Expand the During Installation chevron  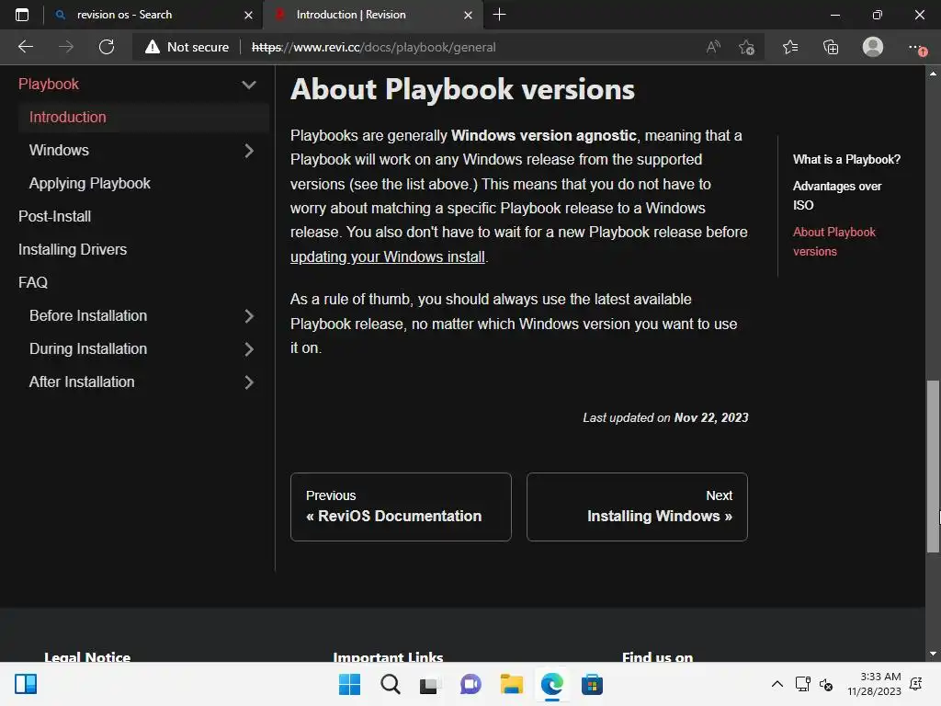(248, 348)
